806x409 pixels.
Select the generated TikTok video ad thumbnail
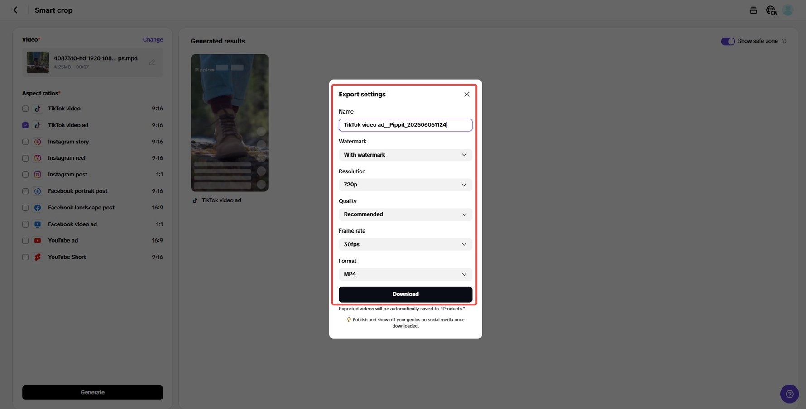point(230,123)
